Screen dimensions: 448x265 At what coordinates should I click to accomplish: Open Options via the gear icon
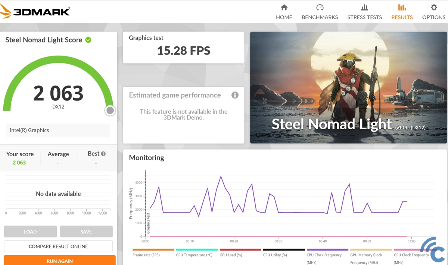pos(433,7)
